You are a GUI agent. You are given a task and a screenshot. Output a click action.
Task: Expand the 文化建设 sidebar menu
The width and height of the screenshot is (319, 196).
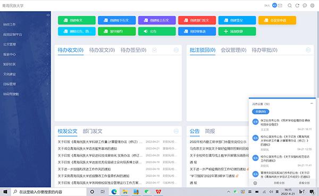(x=26, y=74)
